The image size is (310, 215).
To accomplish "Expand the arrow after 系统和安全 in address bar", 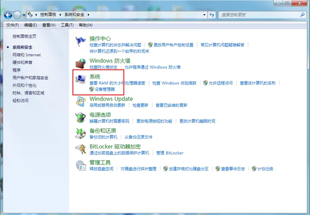I will tap(88, 15).
